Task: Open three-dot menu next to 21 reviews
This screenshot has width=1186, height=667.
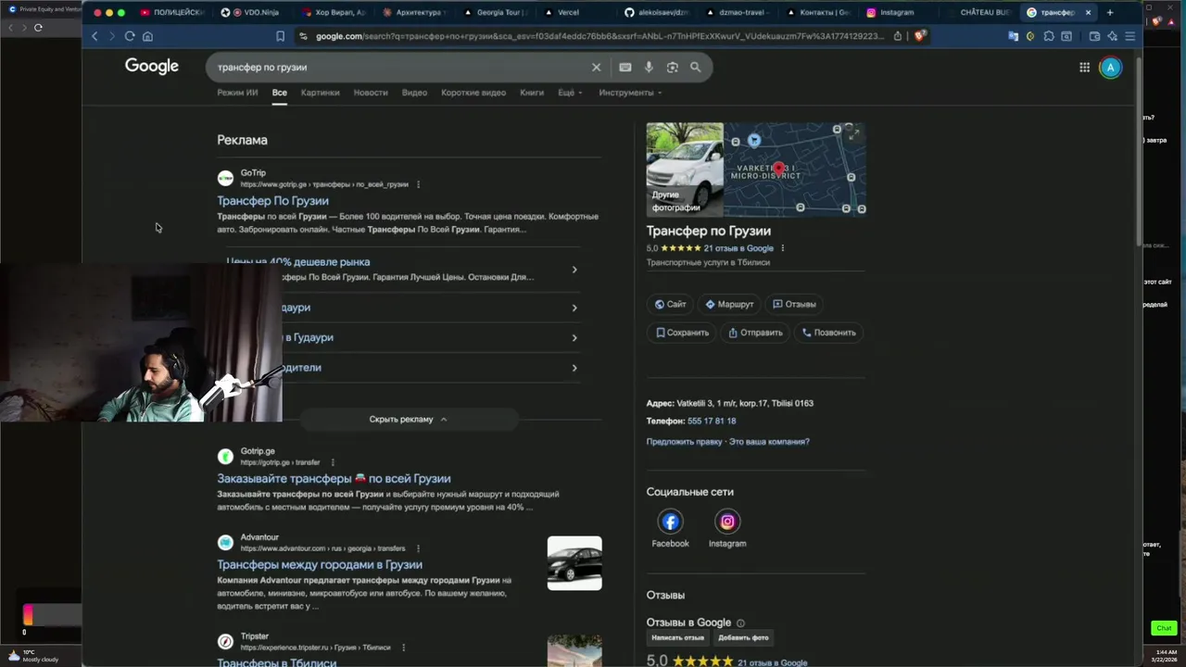Action: click(x=783, y=248)
